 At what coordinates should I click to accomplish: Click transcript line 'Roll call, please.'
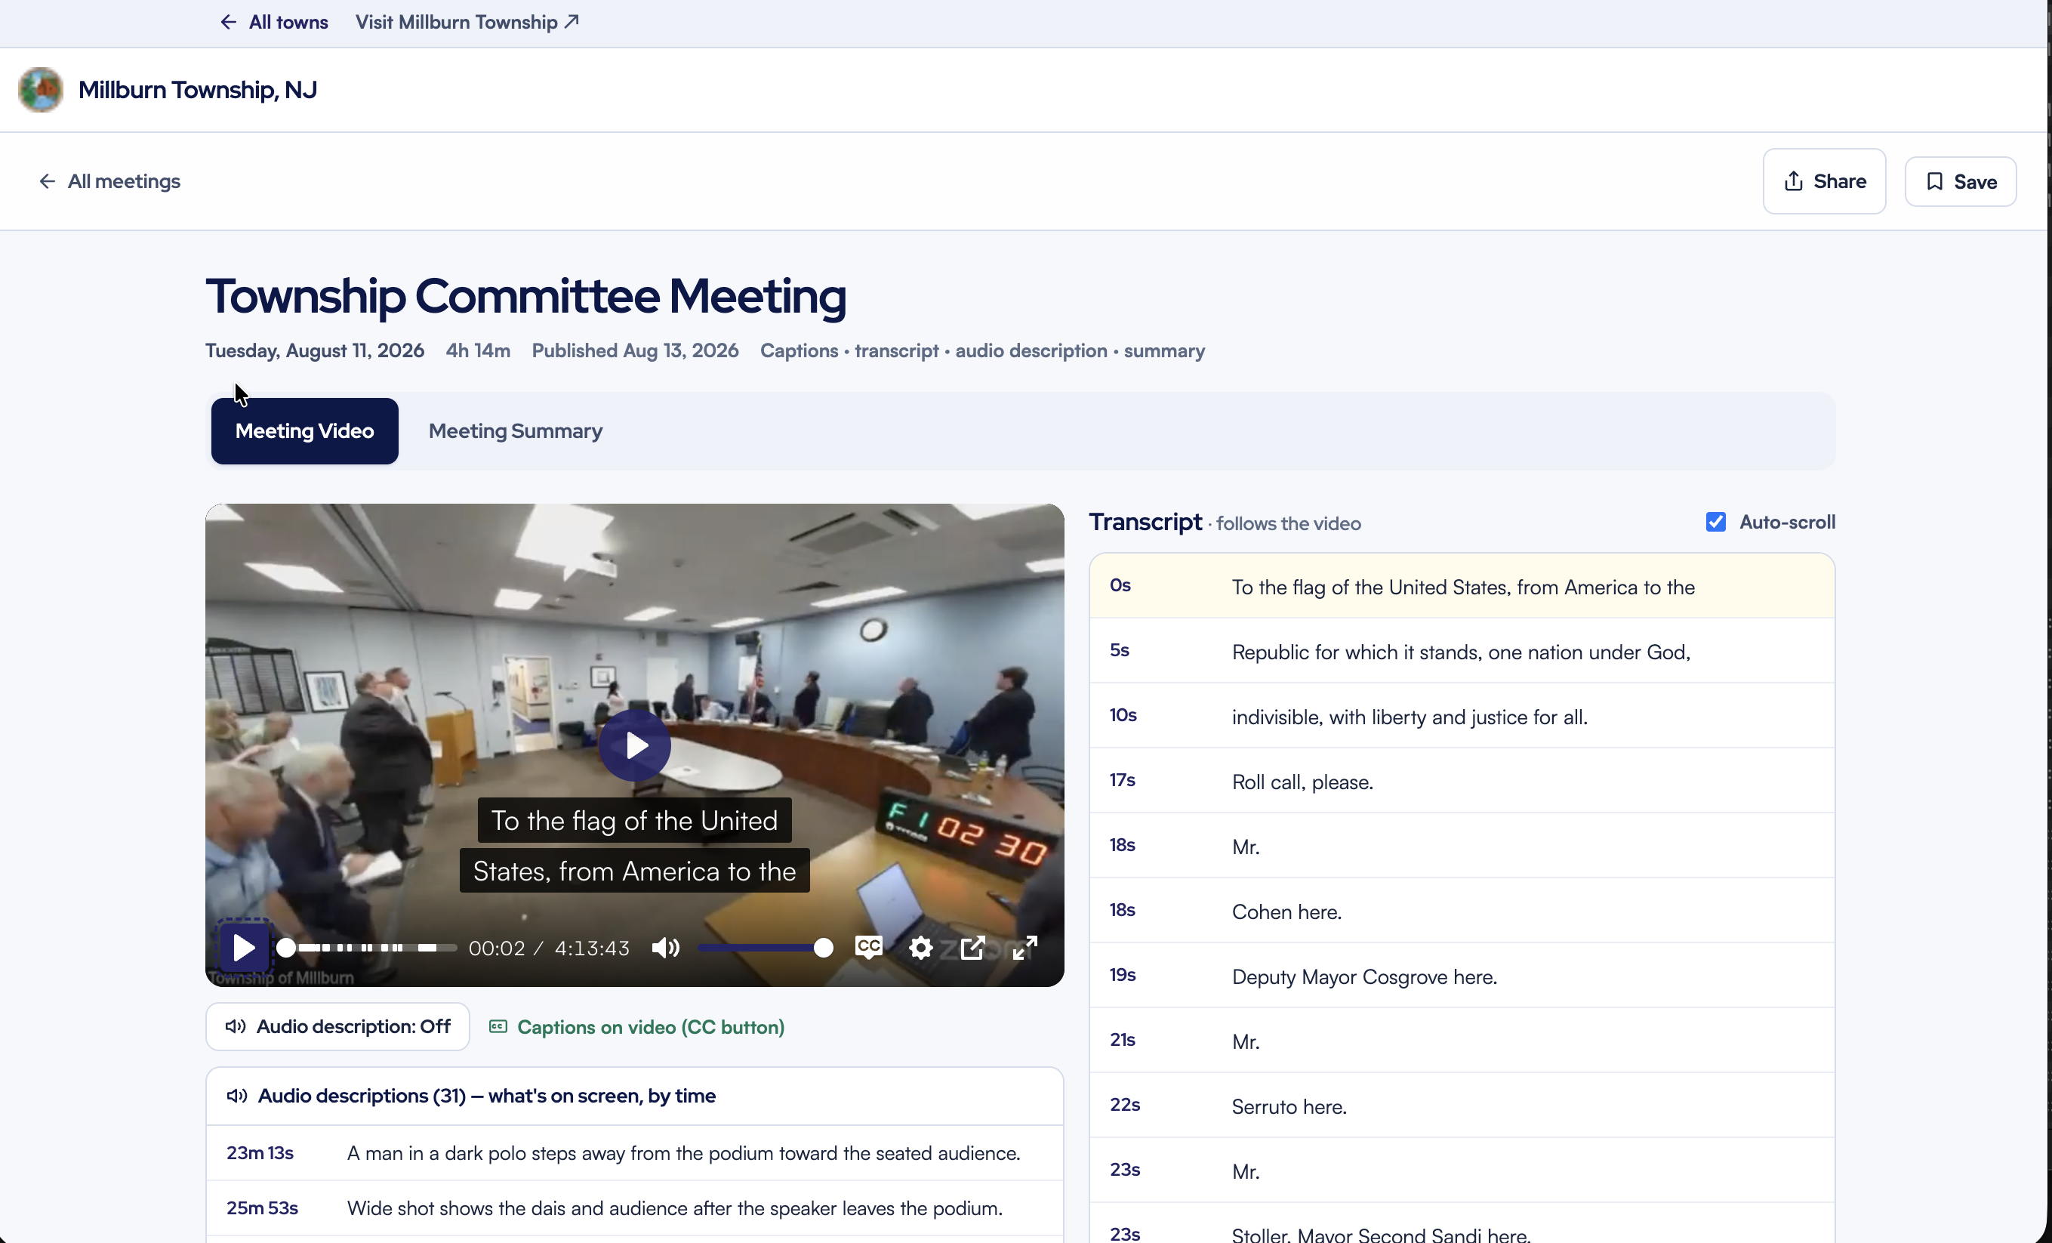tap(1462, 782)
